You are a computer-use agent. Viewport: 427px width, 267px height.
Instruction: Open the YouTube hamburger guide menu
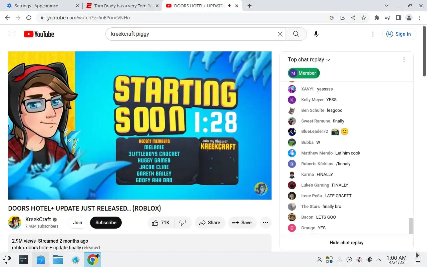pyautogui.click(x=12, y=34)
